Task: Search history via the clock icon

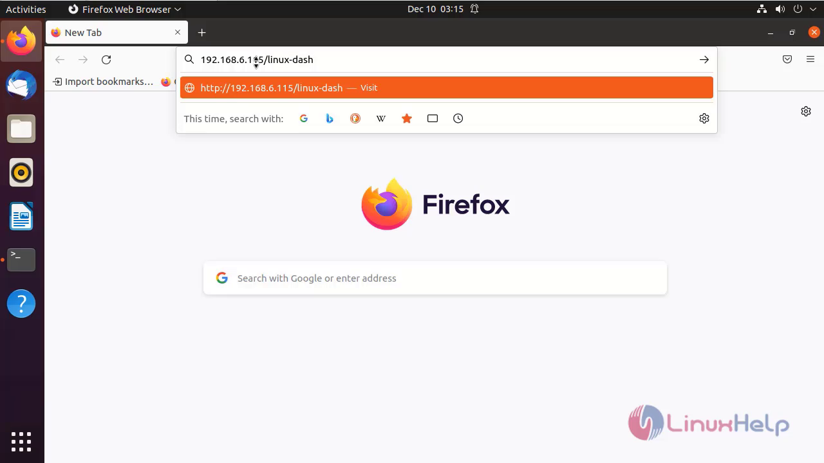Action: 458,118
